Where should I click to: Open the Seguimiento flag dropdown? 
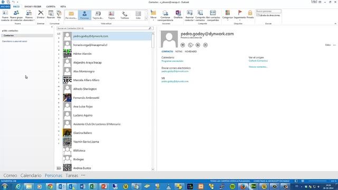[240, 15]
